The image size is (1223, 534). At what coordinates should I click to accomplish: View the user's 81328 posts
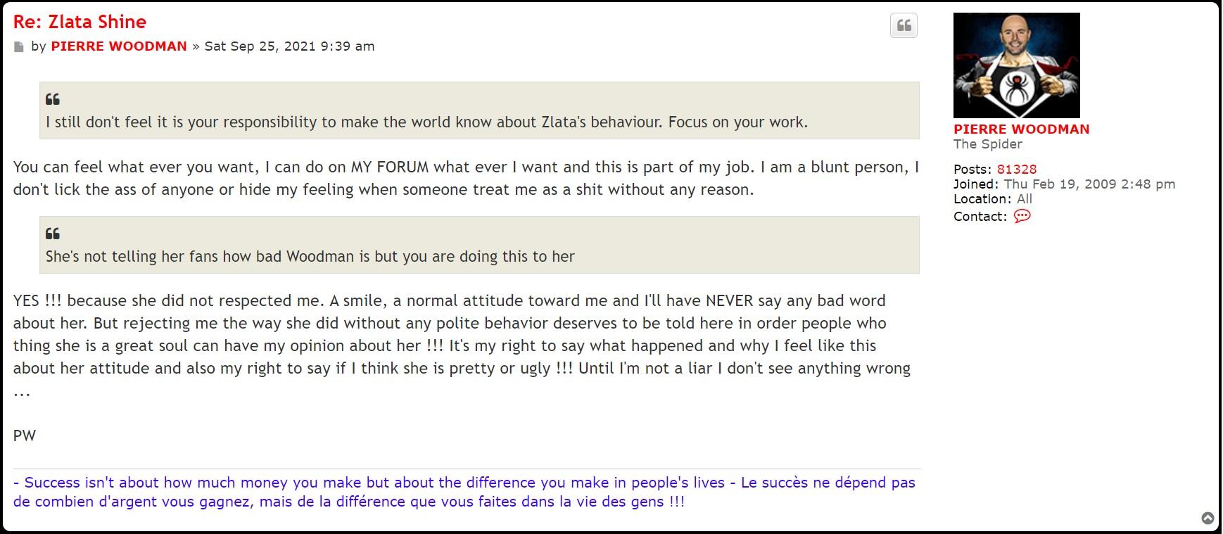[x=1016, y=169]
